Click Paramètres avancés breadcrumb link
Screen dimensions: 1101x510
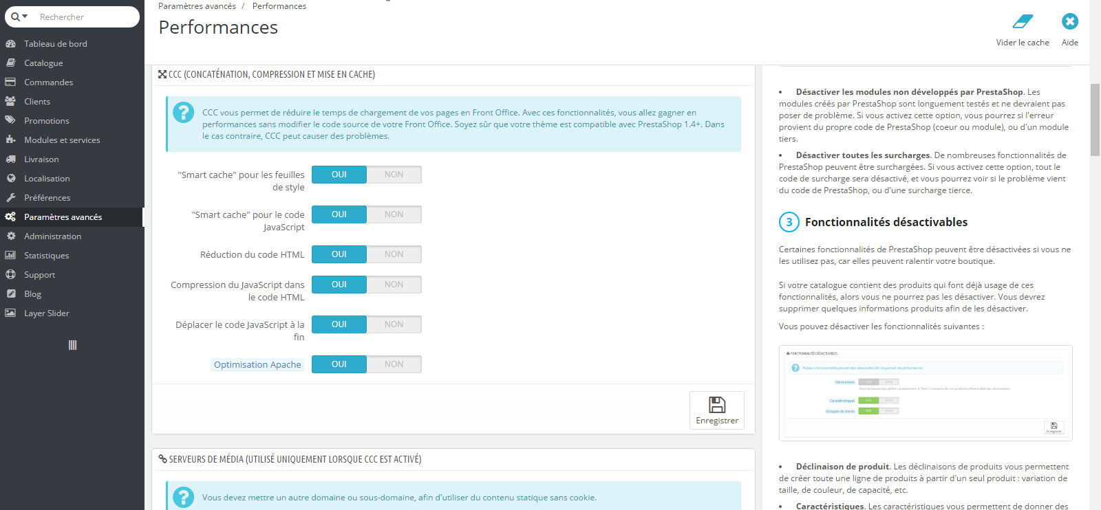197,5
